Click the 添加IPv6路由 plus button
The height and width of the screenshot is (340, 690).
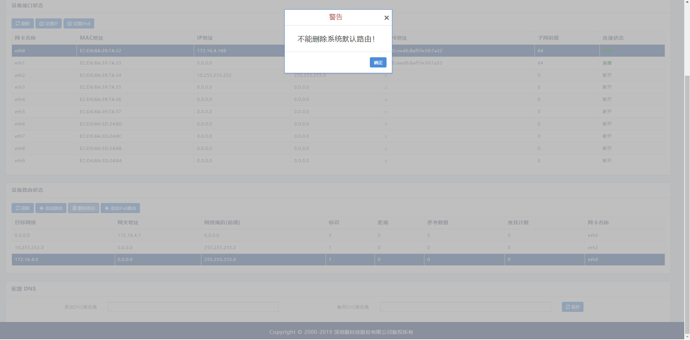click(x=120, y=208)
